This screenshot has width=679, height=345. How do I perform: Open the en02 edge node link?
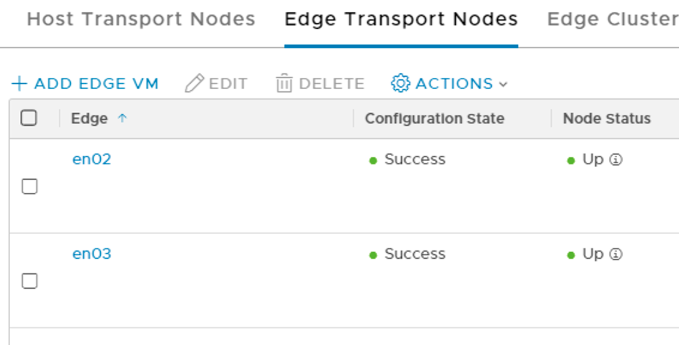(92, 160)
